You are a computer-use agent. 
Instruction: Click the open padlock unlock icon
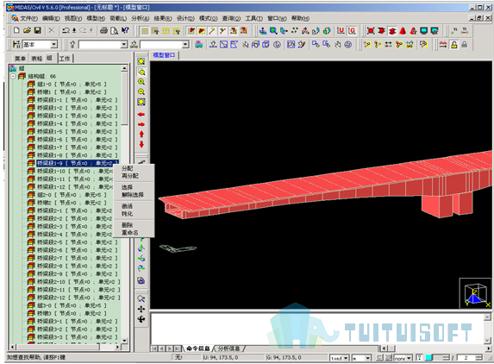(454, 45)
